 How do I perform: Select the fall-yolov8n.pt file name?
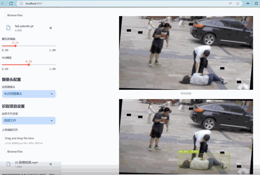[24, 26]
